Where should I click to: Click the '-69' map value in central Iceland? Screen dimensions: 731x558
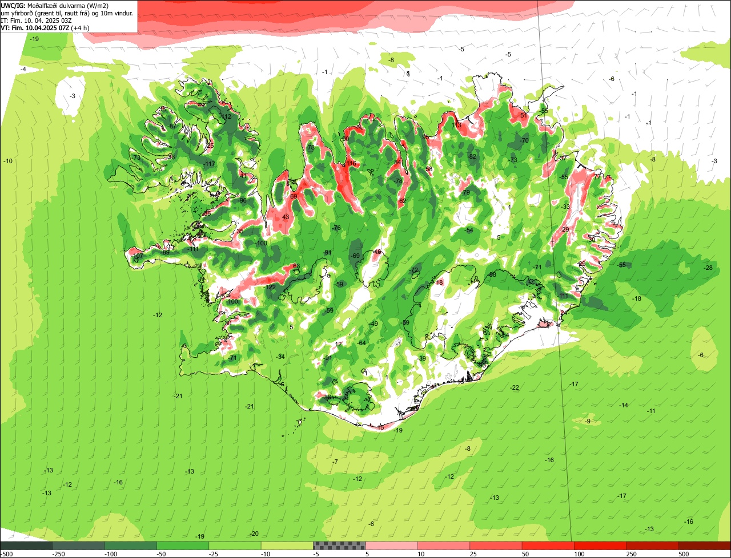pos(355,256)
